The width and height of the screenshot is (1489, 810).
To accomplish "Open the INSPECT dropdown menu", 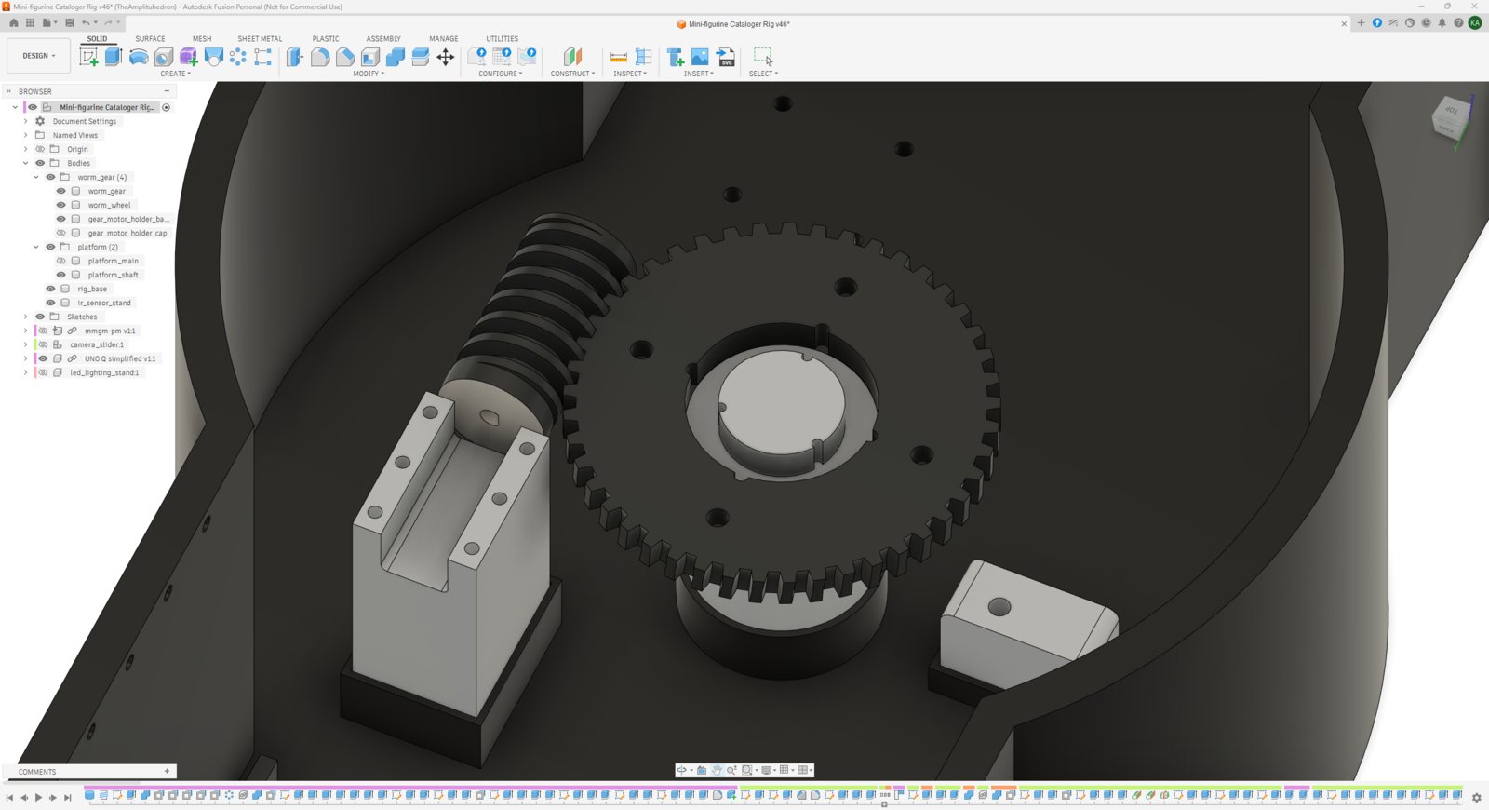I will tap(630, 74).
